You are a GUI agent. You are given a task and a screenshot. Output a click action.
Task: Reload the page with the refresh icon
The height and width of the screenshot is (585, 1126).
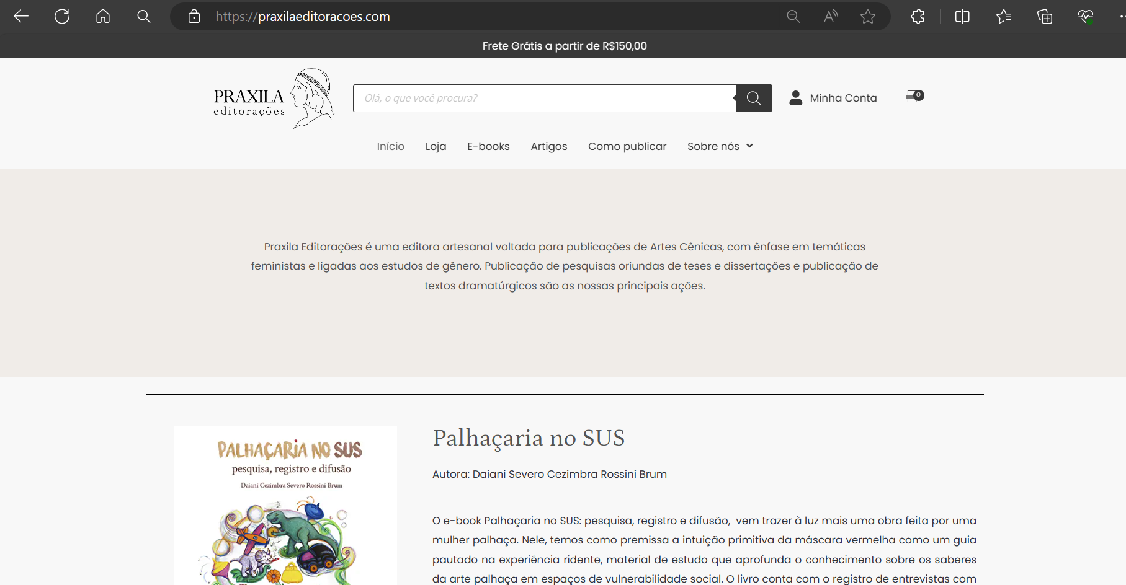click(62, 17)
